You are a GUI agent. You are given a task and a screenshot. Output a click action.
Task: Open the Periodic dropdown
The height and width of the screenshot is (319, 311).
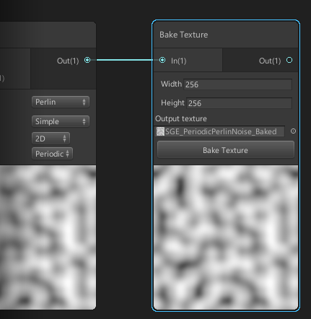[52, 154]
